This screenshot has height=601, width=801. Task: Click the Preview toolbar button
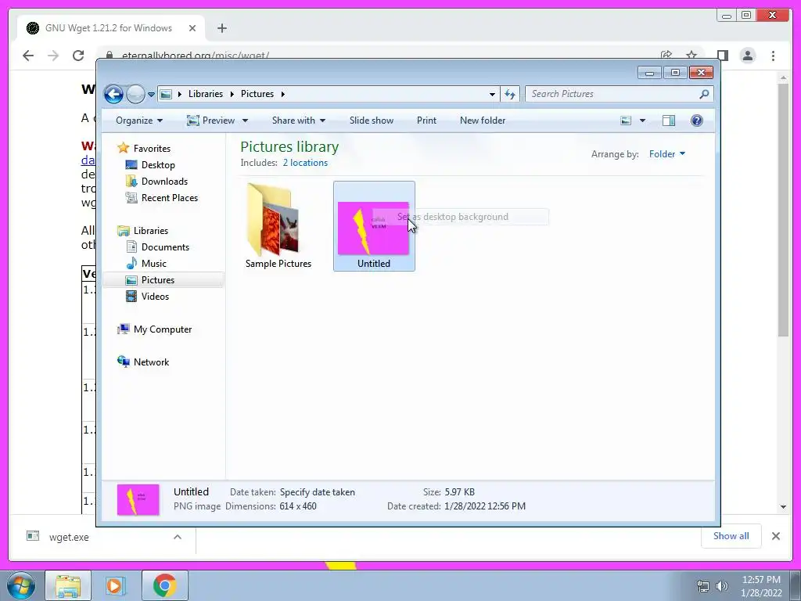click(210, 121)
